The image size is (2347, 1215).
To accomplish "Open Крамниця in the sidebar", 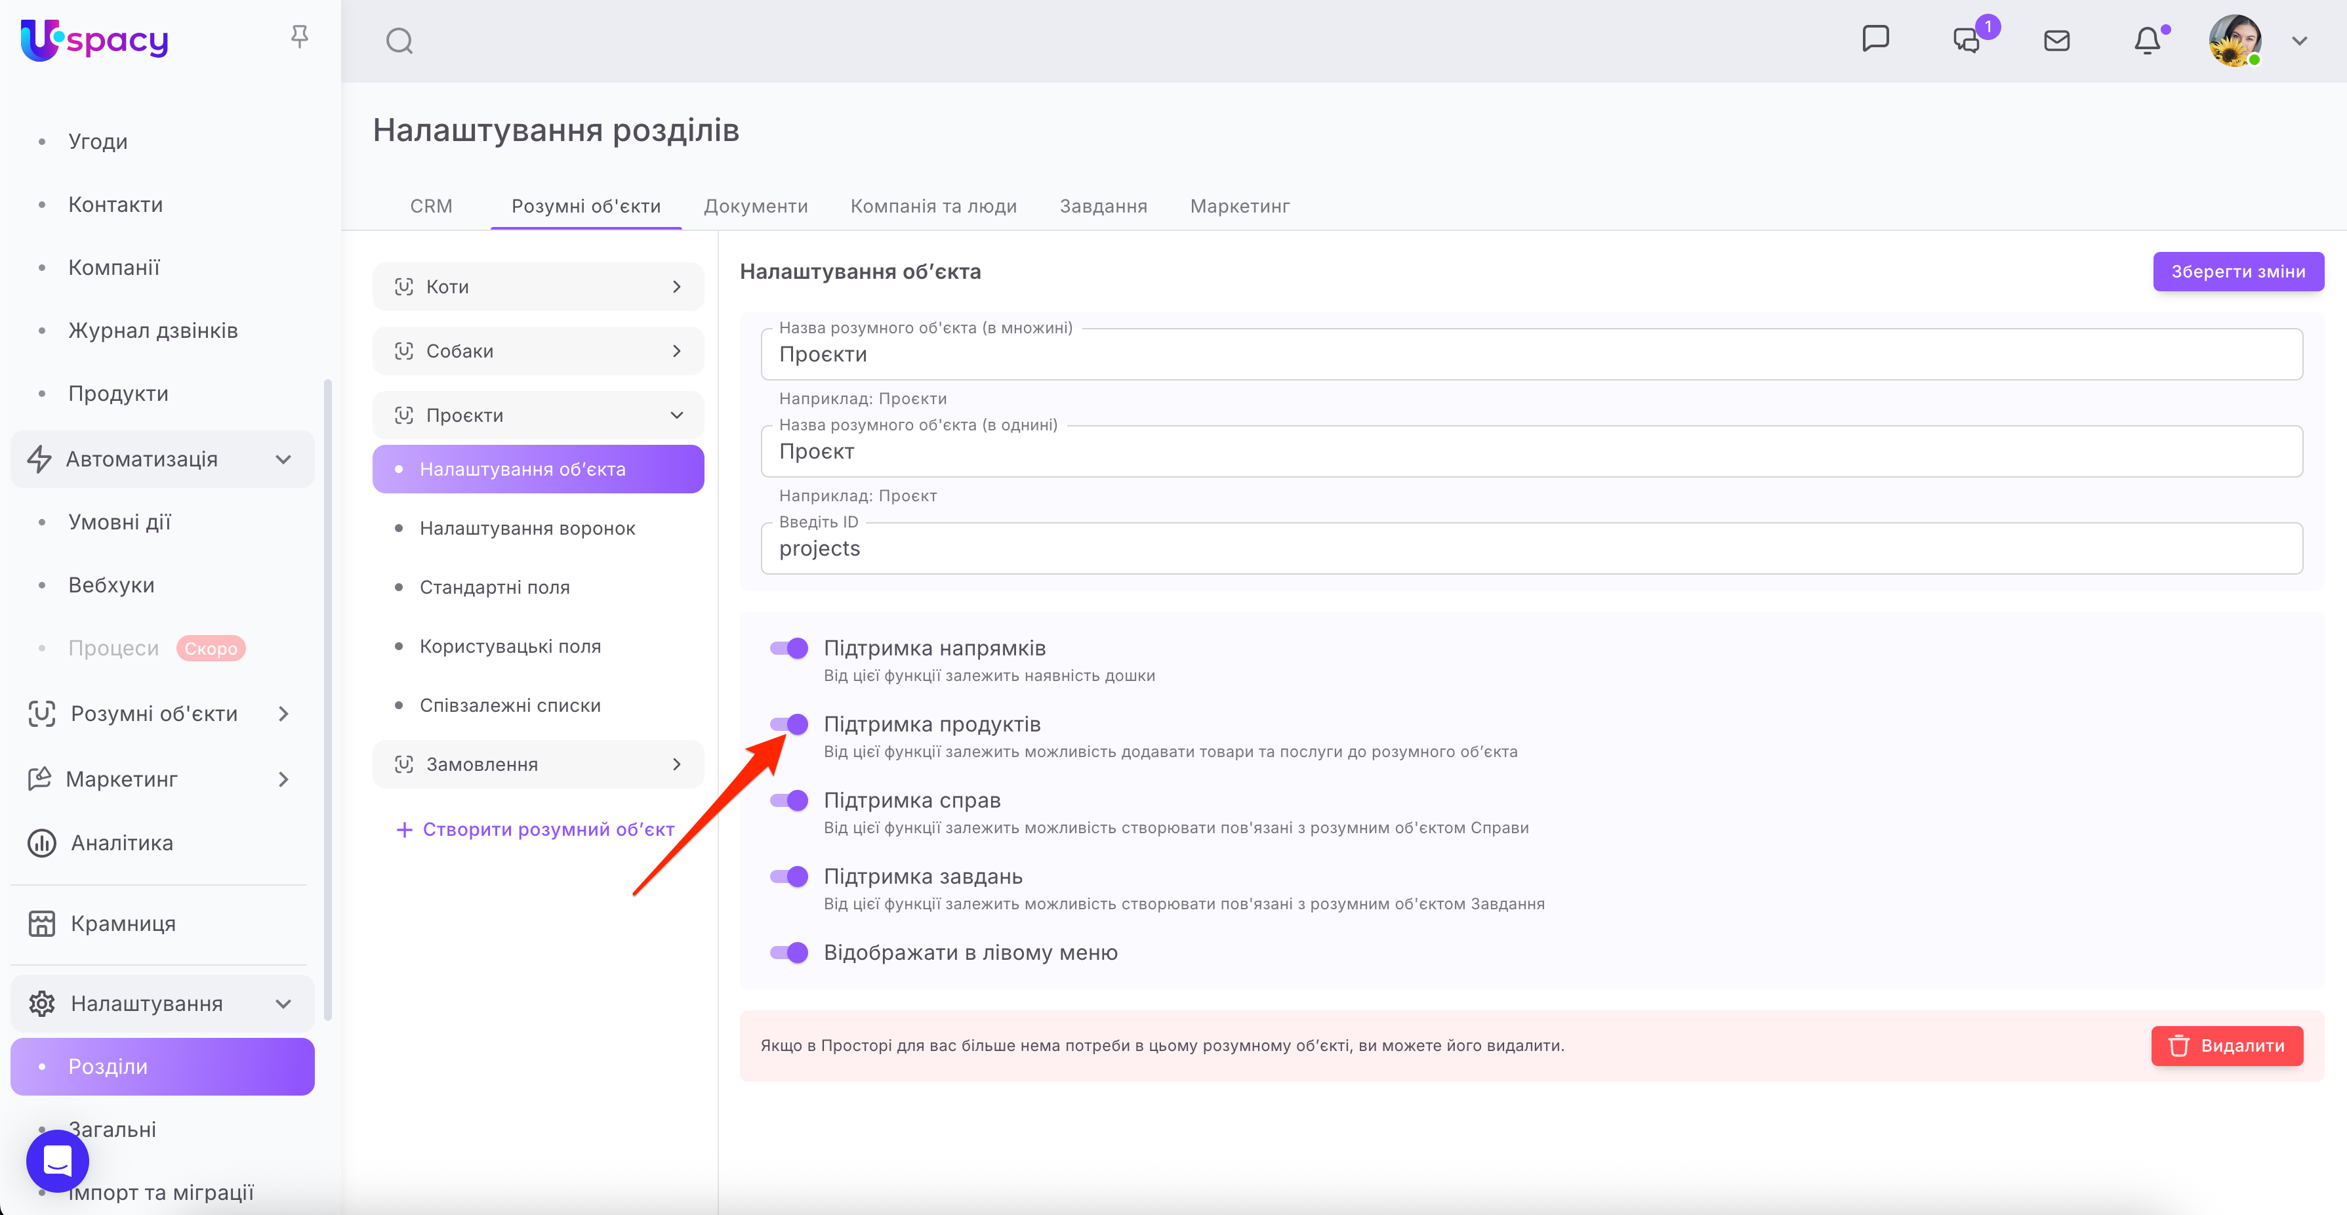I will click(x=123, y=923).
